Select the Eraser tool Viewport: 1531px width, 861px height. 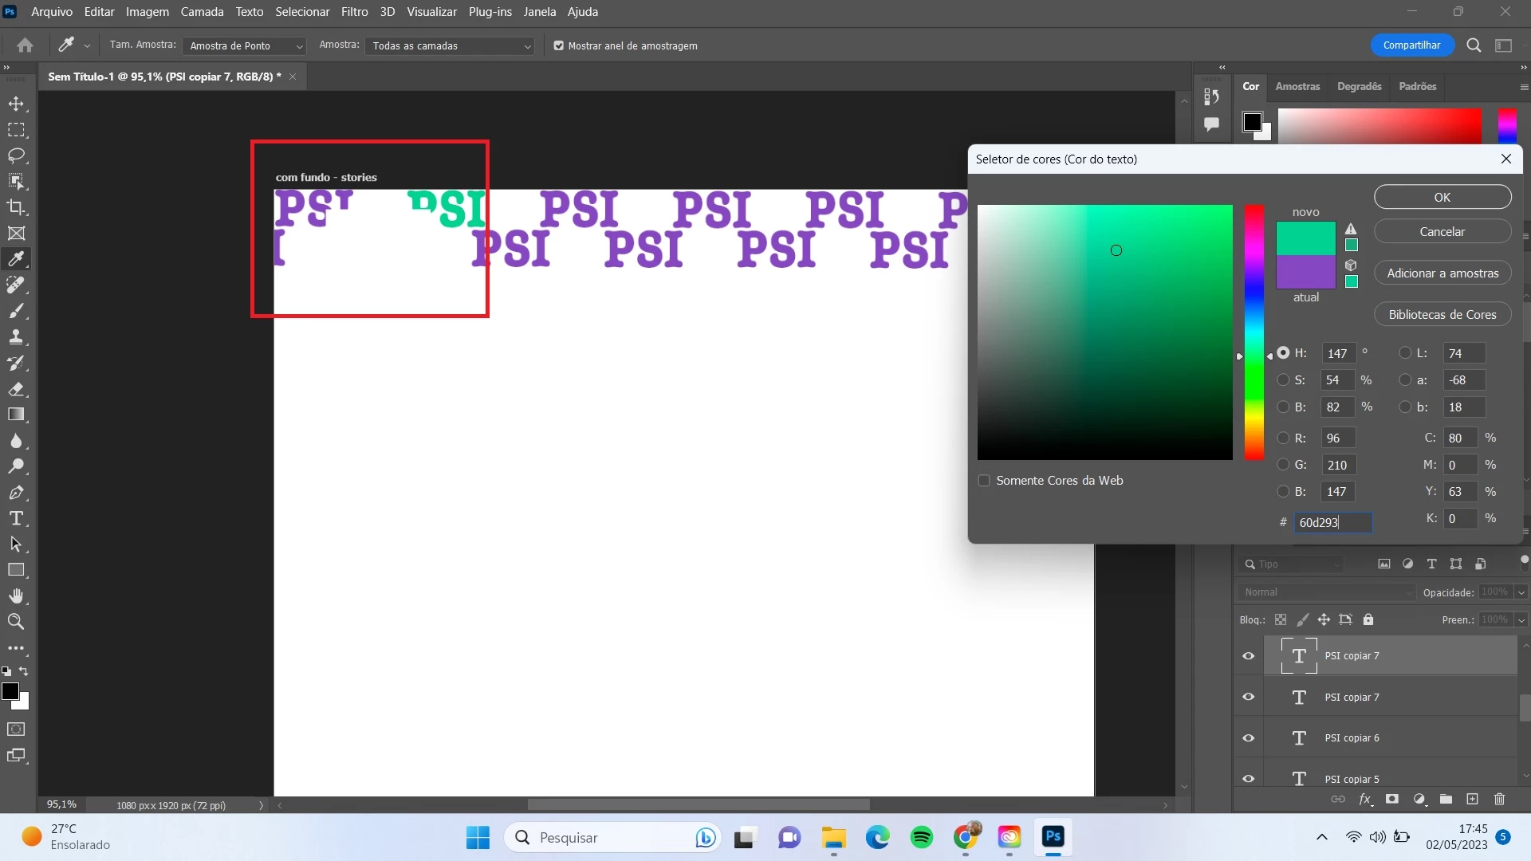coord(16,389)
